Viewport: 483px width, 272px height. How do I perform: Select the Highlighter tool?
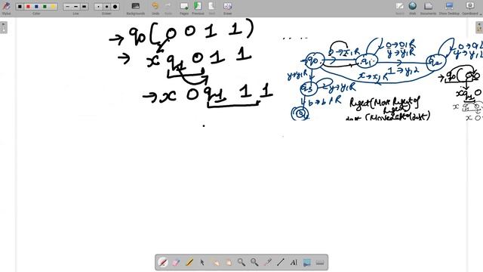189,262
